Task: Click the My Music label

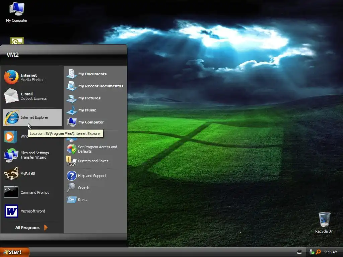Action: (87, 110)
